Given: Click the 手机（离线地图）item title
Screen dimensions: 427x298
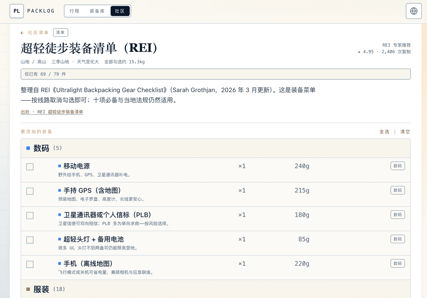Looking at the screenshot, I should coord(88,264).
